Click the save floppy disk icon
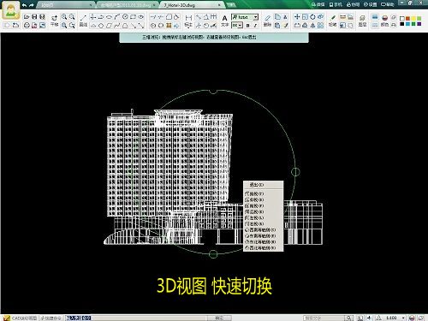 click(34, 17)
